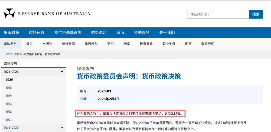
Task: Go to the 财务稳定 section
Action: coord(99,33)
